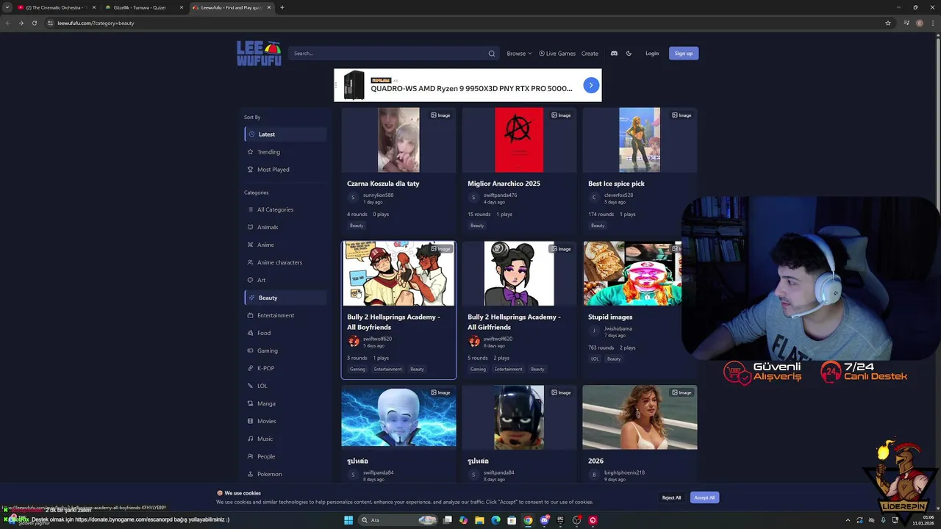
Task: Toggle dark mode moon icon
Action: [x=629, y=53]
